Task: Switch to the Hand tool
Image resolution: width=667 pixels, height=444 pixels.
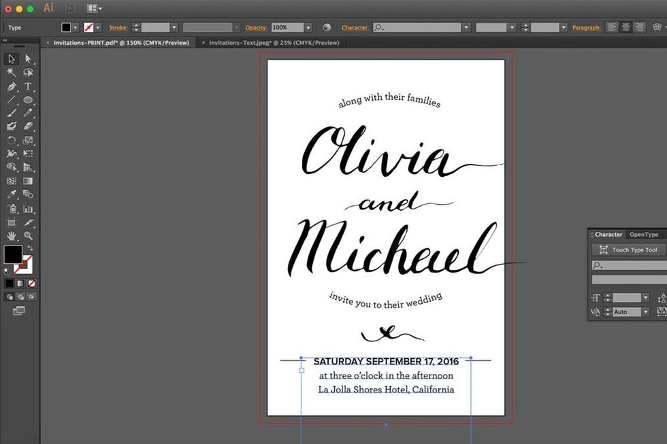Action: (12, 236)
